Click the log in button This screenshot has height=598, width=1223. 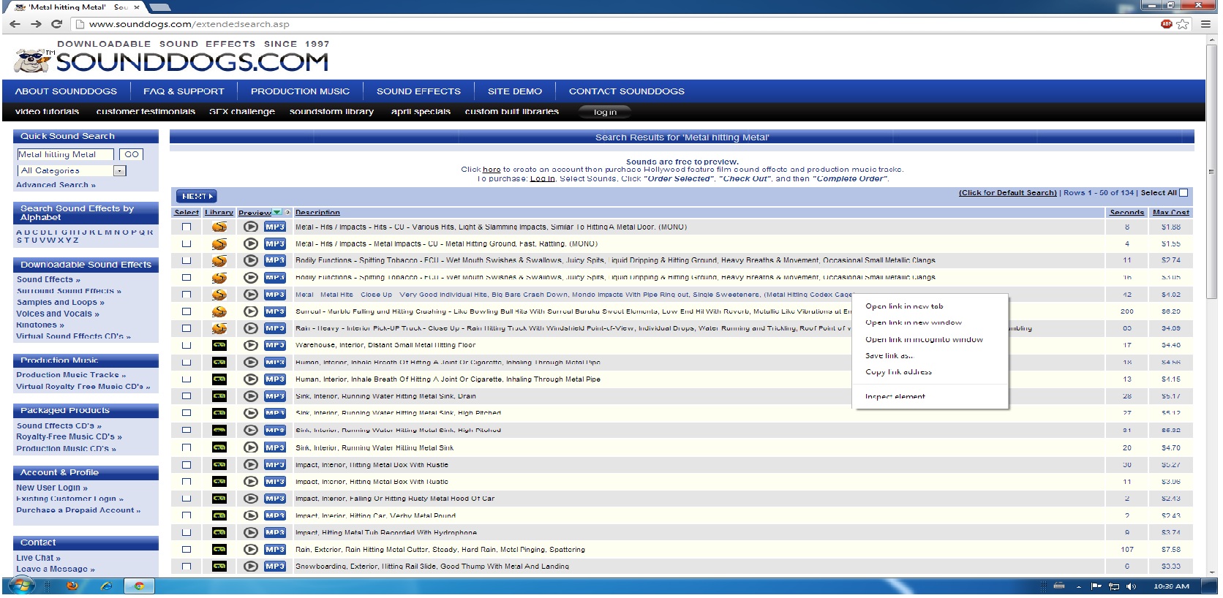(x=605, y=112)
